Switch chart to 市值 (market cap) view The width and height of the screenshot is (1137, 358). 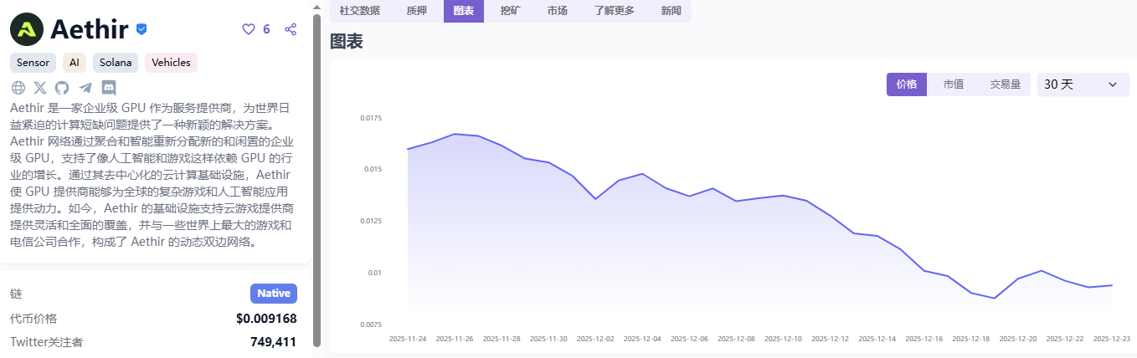[x=953, y=84]
